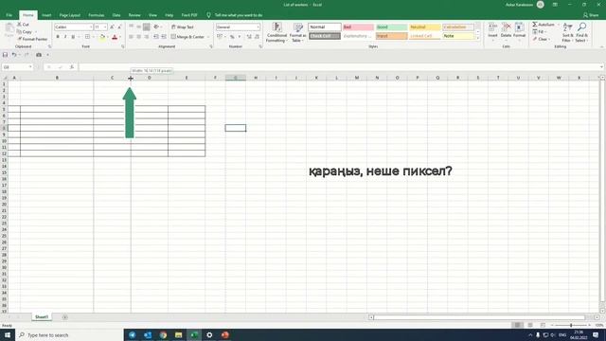
Task: Open the font size dropdown
Action: point(105,27)
